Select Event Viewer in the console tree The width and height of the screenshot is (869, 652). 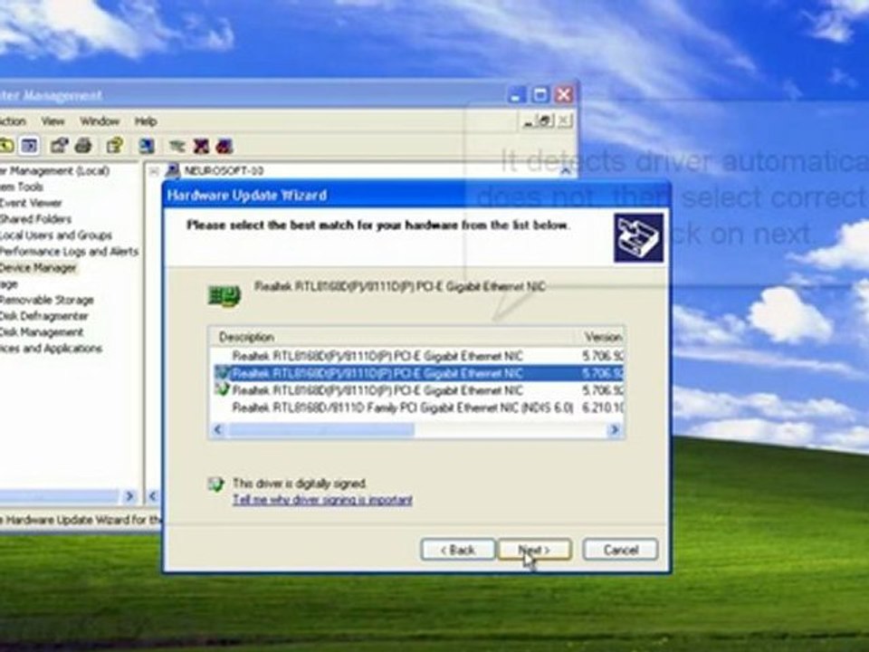tap(31, 203)
